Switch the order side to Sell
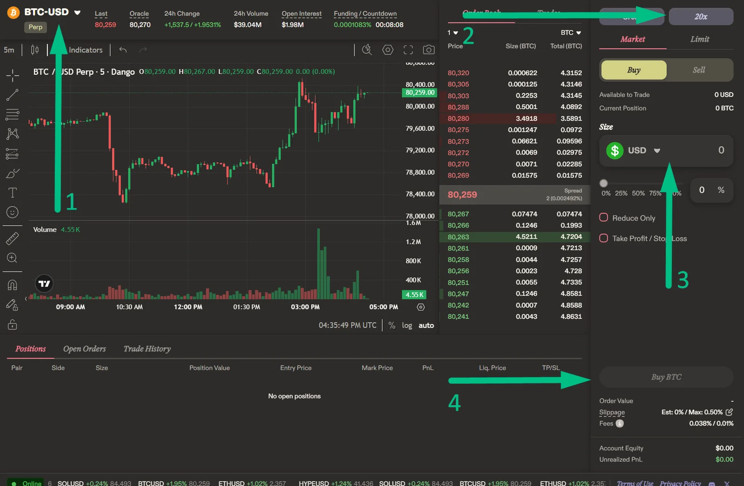The height and width of the screenshot is (486, 744). [699, 70]
